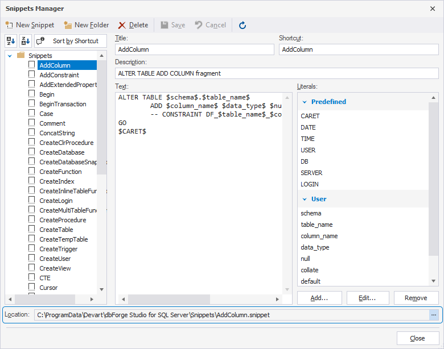Click the Begin snippet file icon
The image size is (444, 349).
coord(32,94)
